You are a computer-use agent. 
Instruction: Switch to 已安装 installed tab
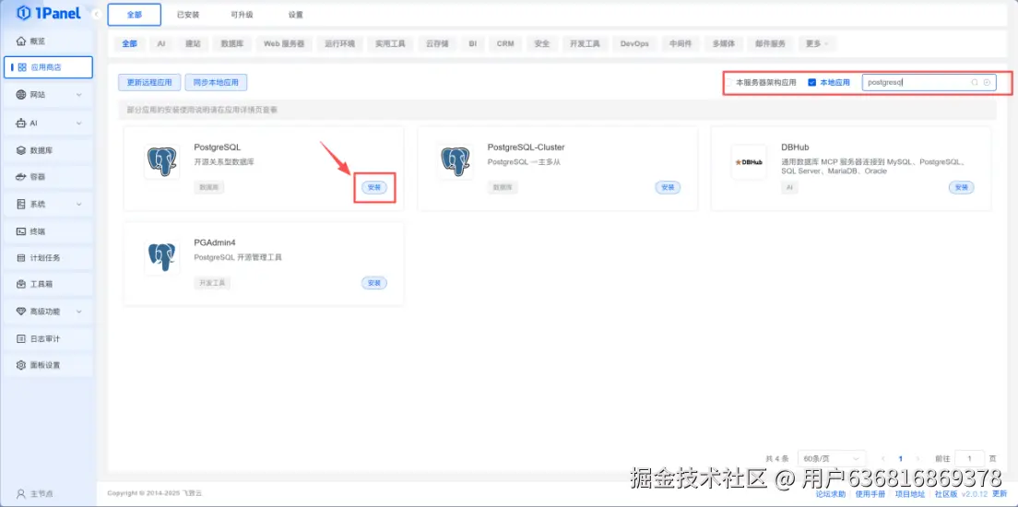click(188, 14)
